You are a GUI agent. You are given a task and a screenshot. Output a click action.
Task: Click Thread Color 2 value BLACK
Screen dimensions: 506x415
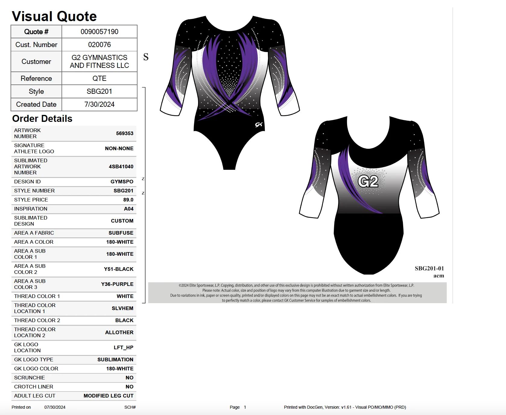[124, 320]
